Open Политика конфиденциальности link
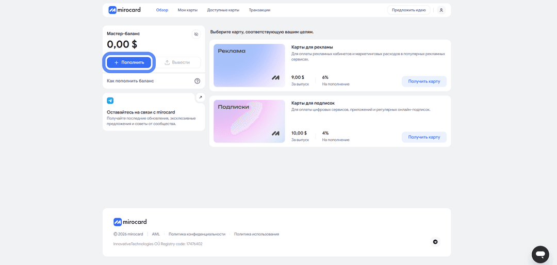 tap(197, 234)
